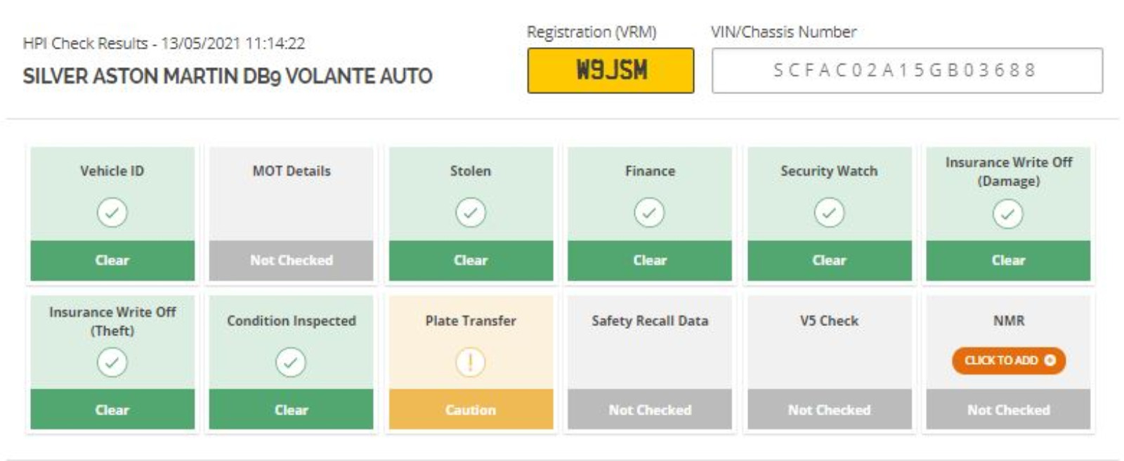Viewport: 1124px width, 461px height.
Task: Click the 'MOT Details' tile title
Action: (x=292, y=171)
